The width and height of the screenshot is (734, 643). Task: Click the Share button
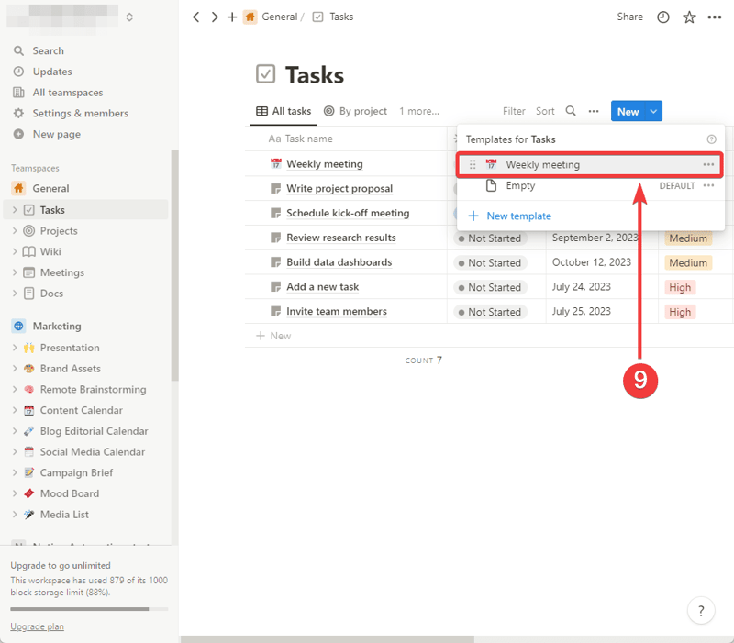(x=629, y=17)
